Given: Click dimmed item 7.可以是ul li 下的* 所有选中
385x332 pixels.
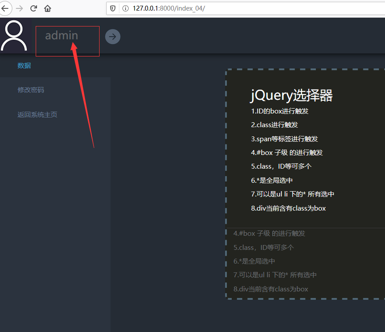Looking at the screenshot, I should (x=275, y=275).
